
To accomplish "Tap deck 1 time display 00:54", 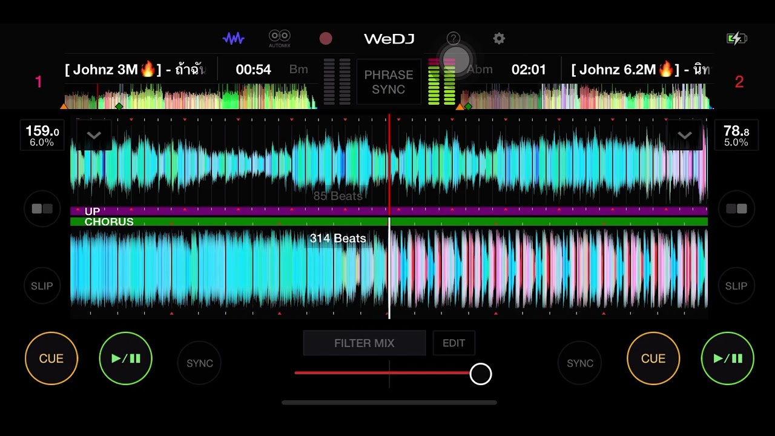I will [x=253, y=70].
